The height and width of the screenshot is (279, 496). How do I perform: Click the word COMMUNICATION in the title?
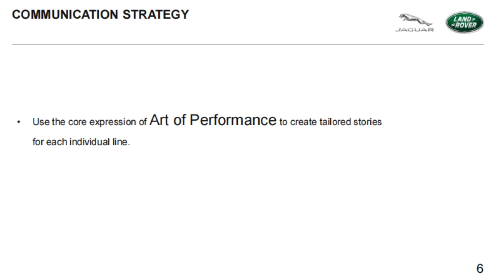[x=66, y=14]
